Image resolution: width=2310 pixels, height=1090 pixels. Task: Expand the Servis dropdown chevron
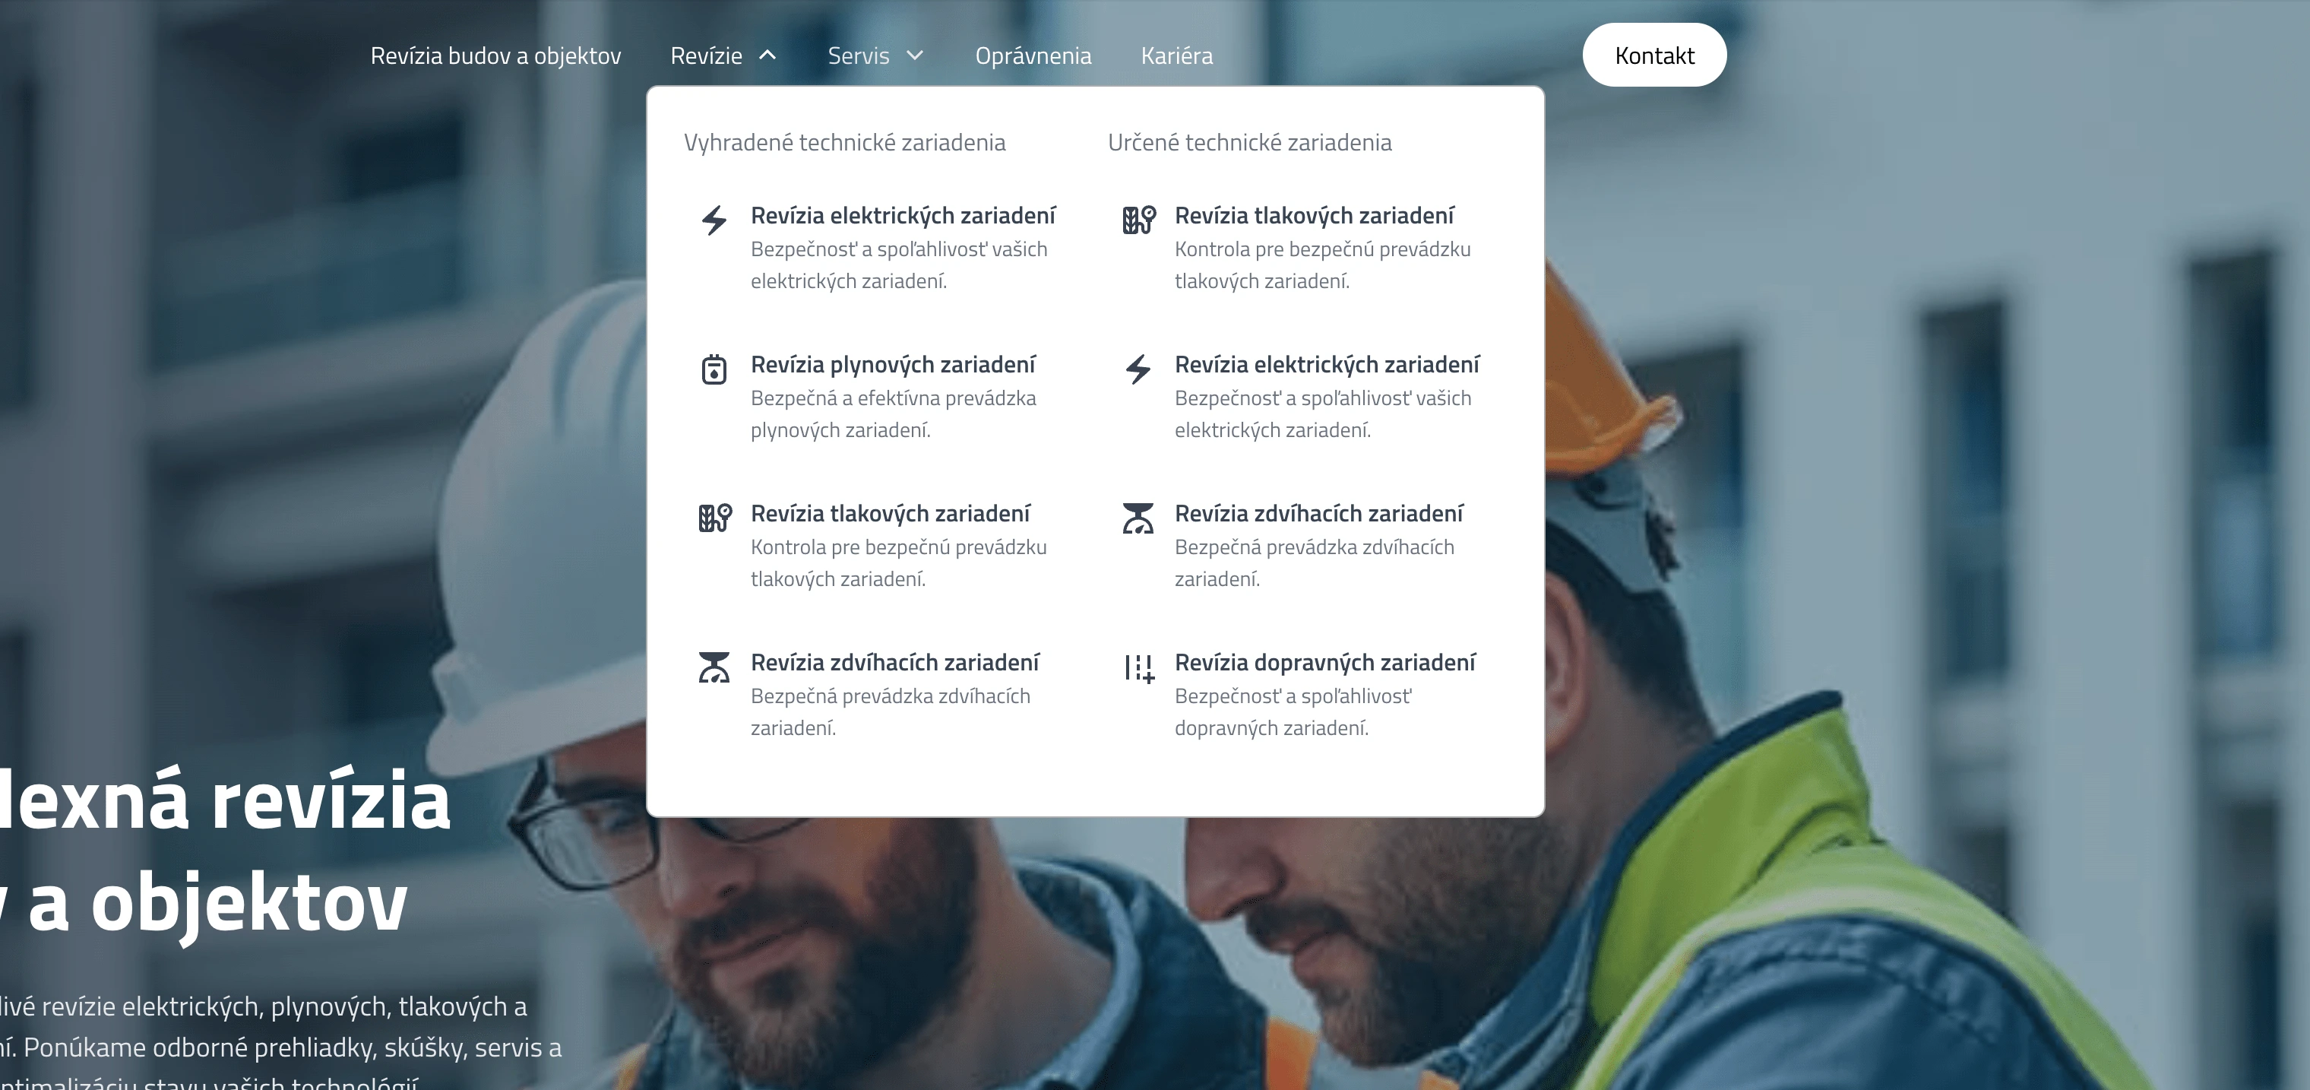(x=915, y=55)
